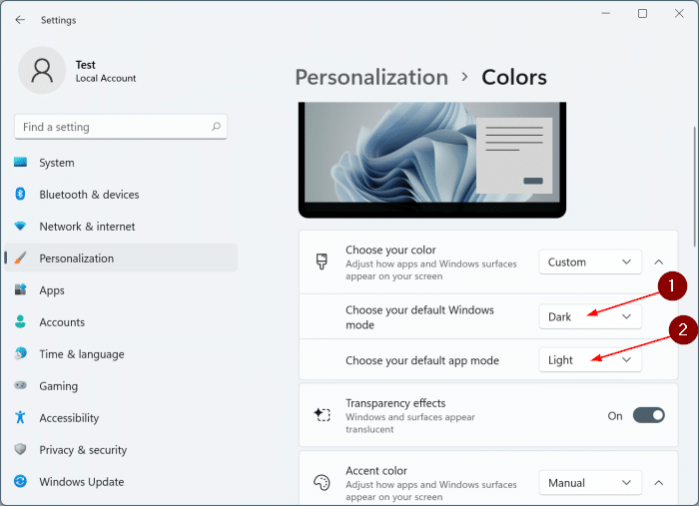Click the Time & language globe icon
The width and height of the screenshot is (699, 506).
coord(20,353)
